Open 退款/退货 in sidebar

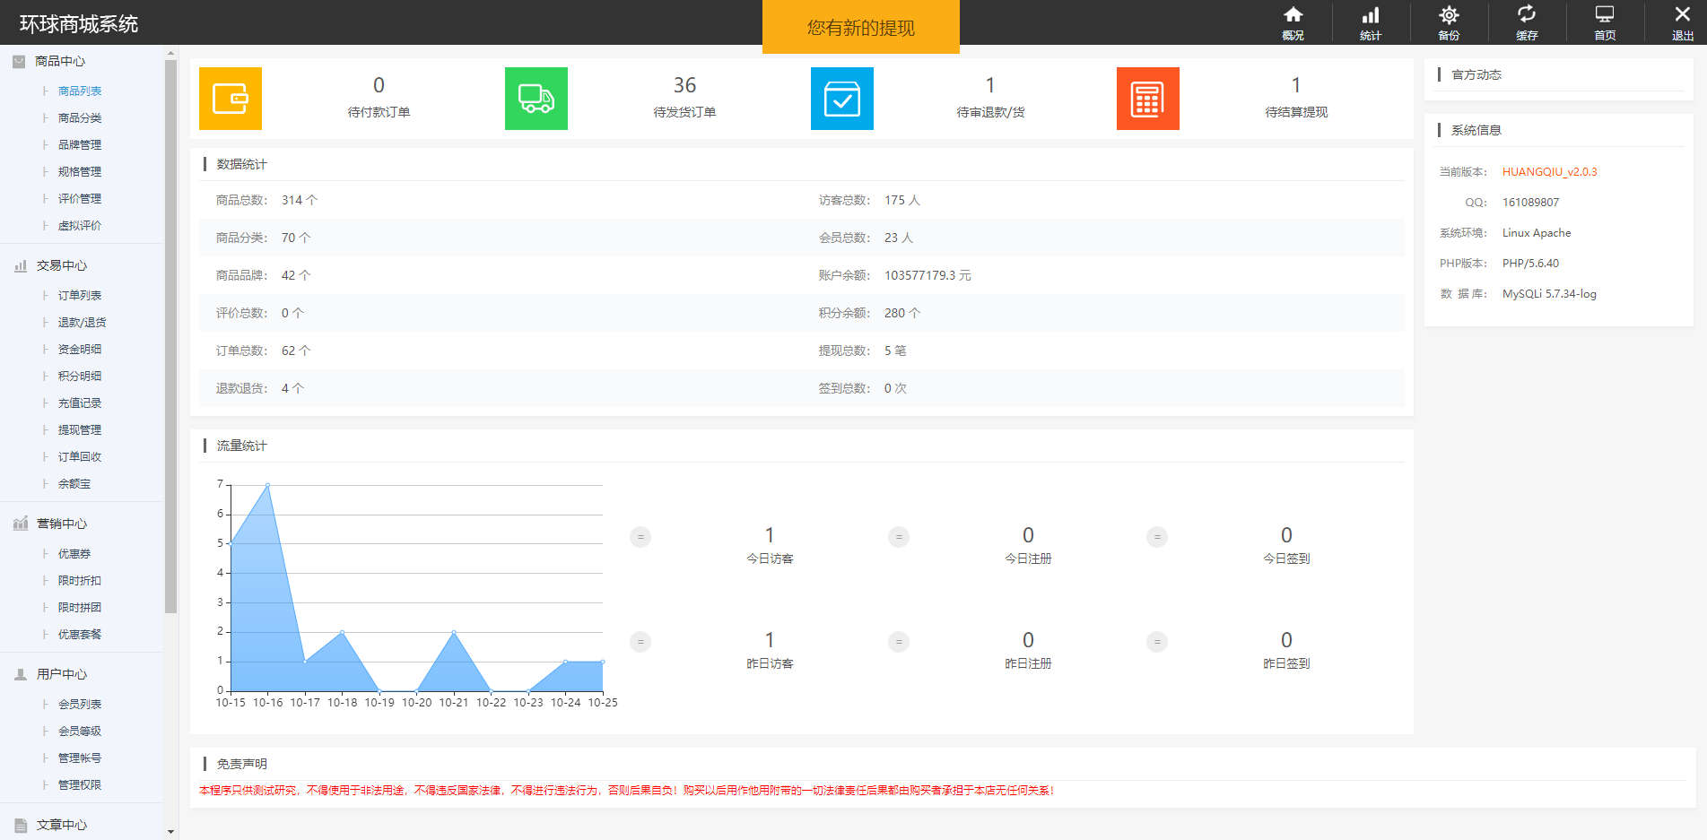[x=83, y=323]
